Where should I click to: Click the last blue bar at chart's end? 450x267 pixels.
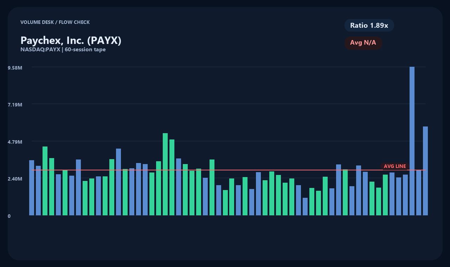[425, 171]
